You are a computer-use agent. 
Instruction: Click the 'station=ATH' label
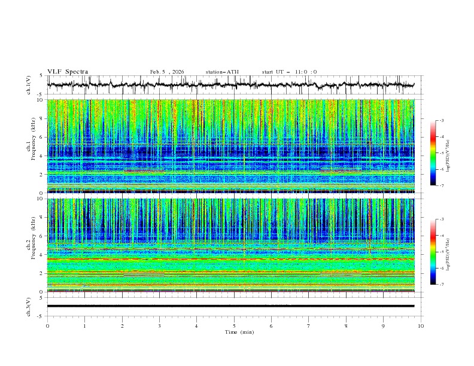[x=222, y=72]
